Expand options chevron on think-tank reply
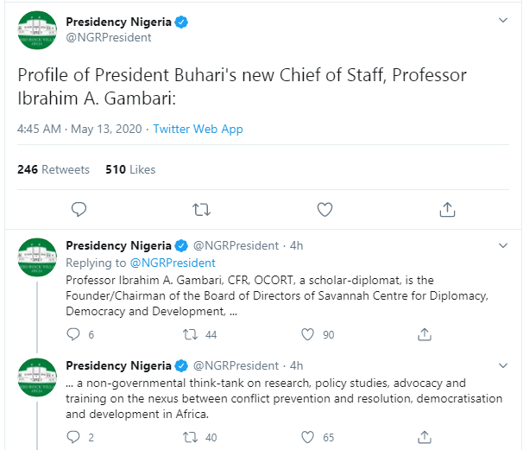Viewport: 523px width, 450px height. [503, 365]
